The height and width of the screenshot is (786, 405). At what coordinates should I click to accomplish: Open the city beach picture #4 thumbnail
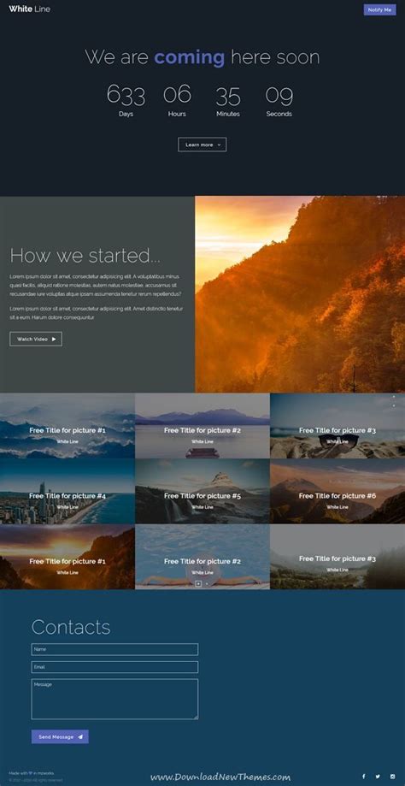67,492
